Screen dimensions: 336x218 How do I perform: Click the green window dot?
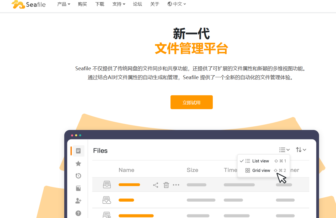pyautogui.click(x=80, y=135)
